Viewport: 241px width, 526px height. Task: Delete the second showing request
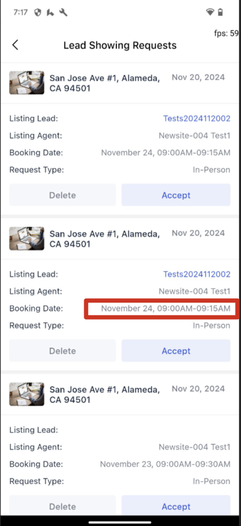62,351
